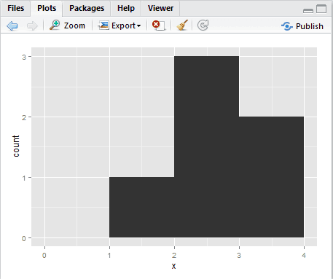Screen dimensions: 333x279
Task: Open the Help tab
Action: 126,8
